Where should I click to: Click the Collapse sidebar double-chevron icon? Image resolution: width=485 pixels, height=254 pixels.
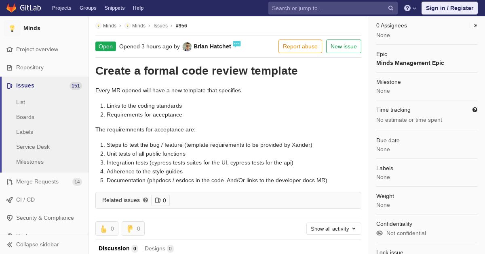click(x=10, y=244)
